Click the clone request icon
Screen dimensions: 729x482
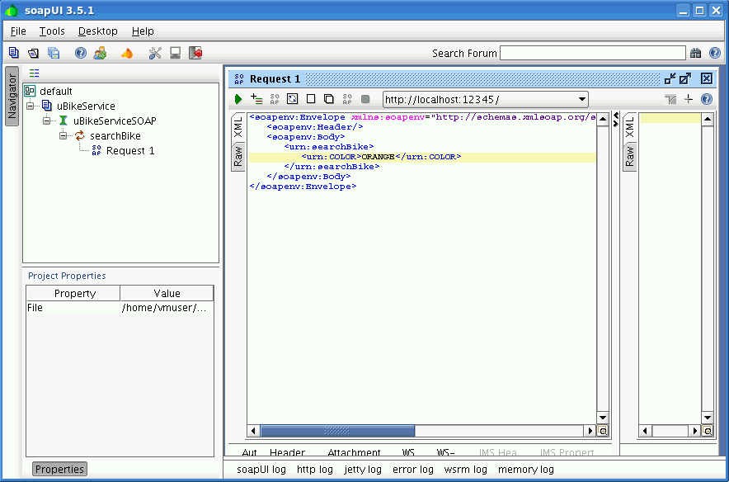pos(329,99)
